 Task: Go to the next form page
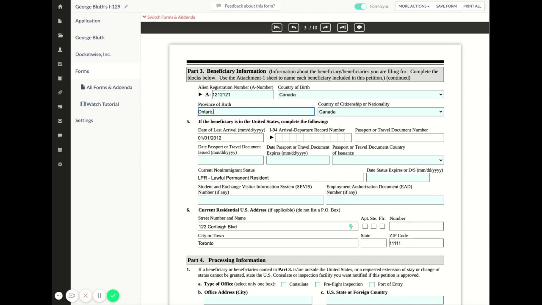click(326, 28)
